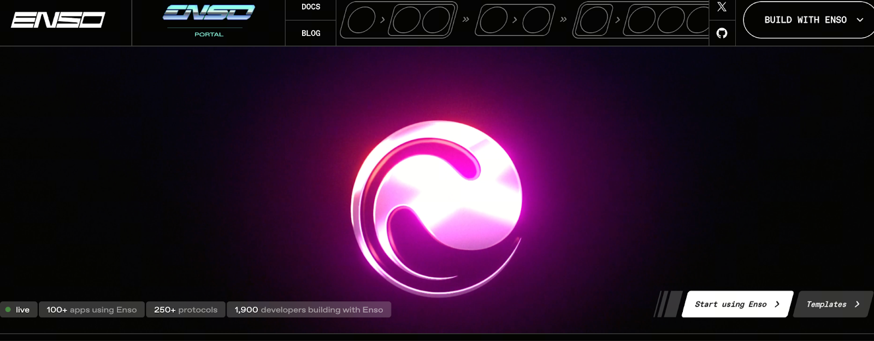The width and height of the screenshot is (874, 341).
Task: Click the 1,900 developers building with Enso badge
Action: [309, 309]
